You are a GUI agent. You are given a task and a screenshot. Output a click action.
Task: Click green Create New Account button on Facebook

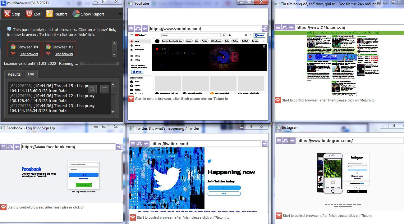tap(84, 185)
